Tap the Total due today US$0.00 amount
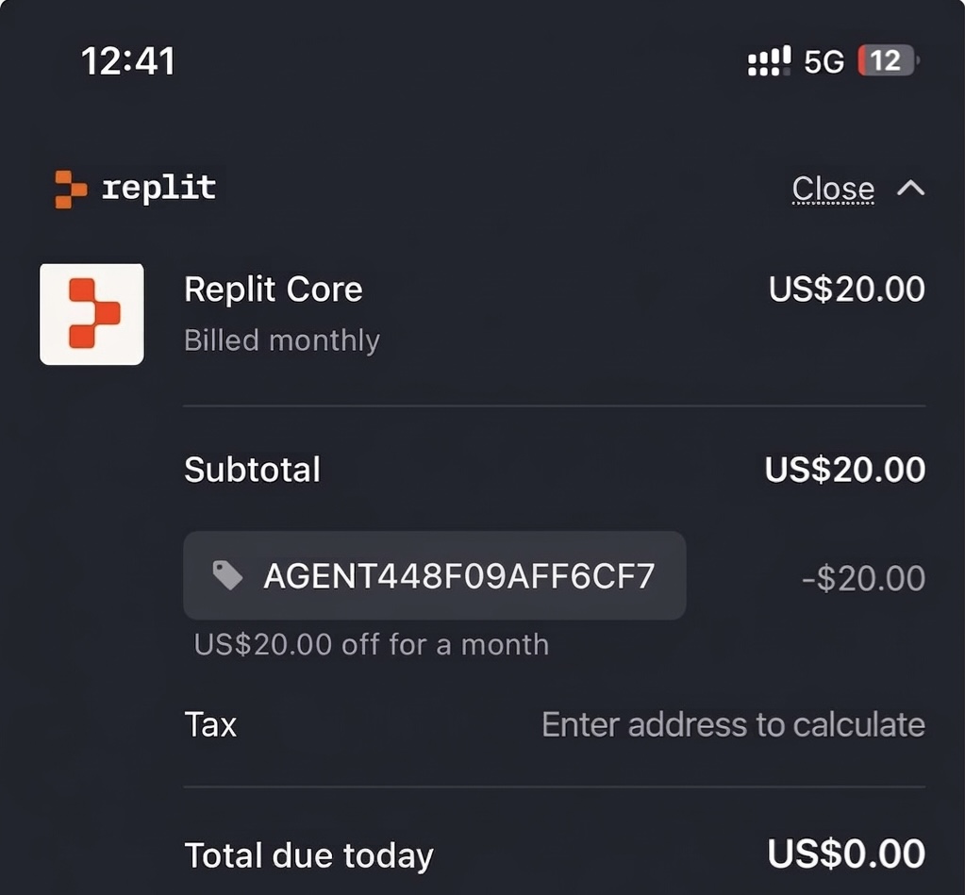The height and width of the screenshot is (895, 965). coord(845,854)
